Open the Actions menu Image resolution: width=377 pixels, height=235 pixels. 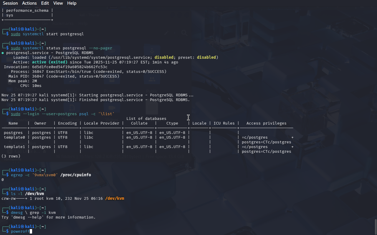click(x=29, y=3)
